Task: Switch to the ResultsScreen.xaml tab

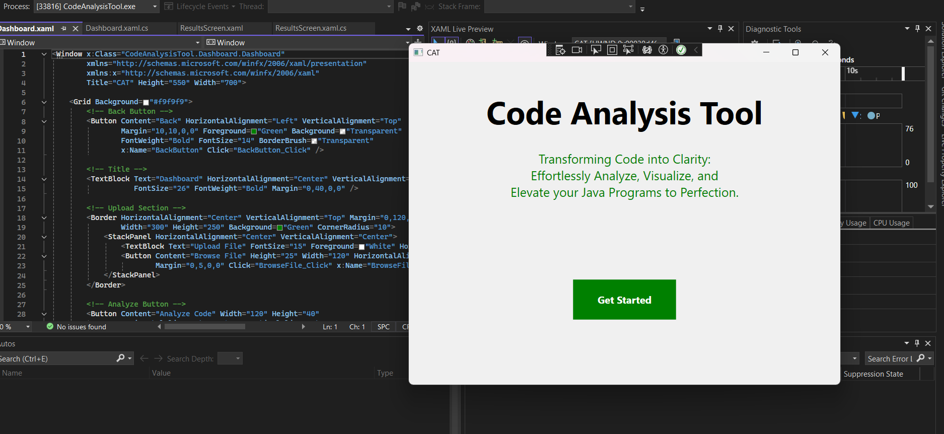Action: tap(211, 28)
